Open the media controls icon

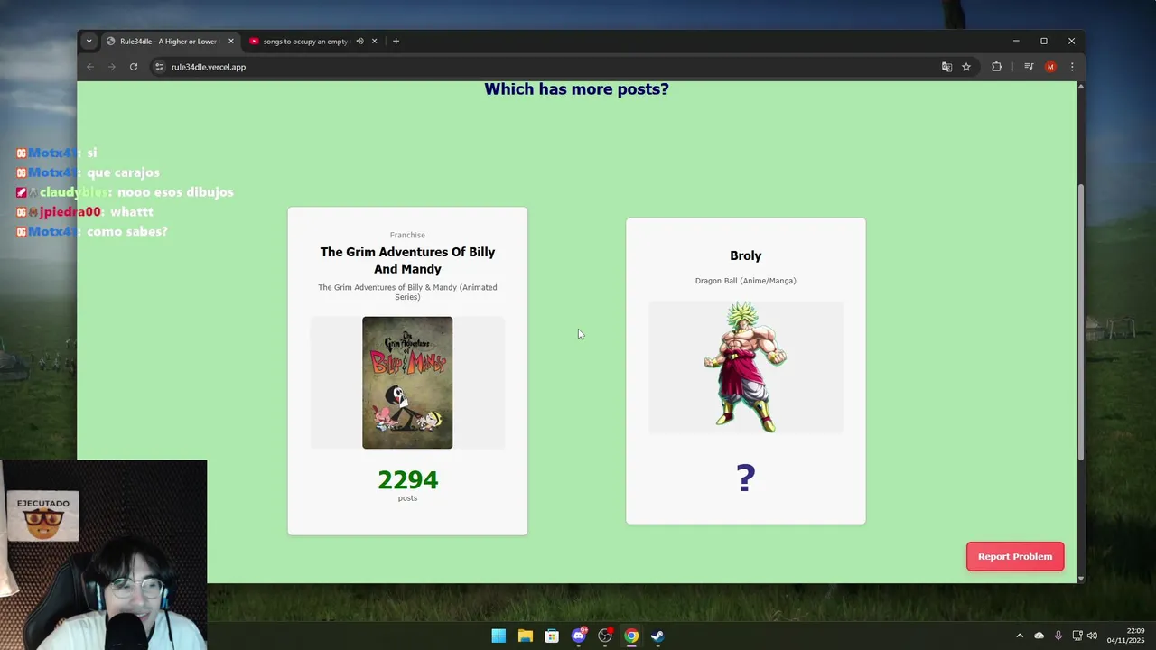click(x=1029, y=67)
